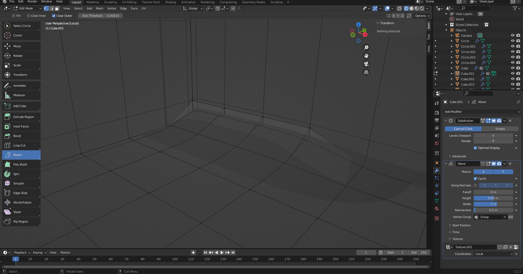
Task: Click the zoom magnifier viewport icon
Action: 366,48
